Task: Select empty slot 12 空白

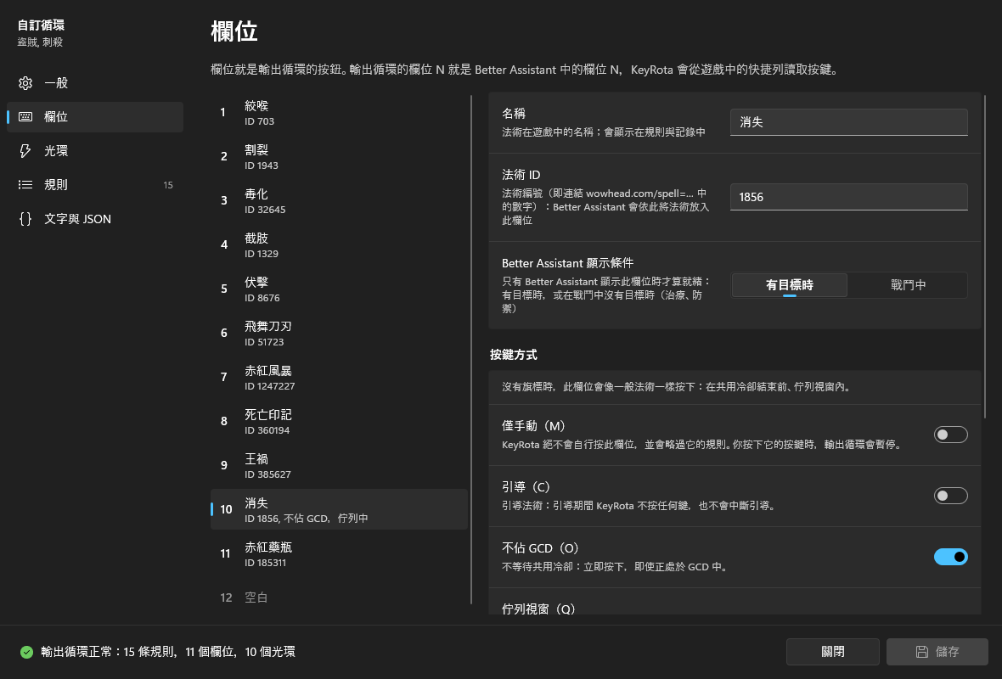Action: click(339, 598)
